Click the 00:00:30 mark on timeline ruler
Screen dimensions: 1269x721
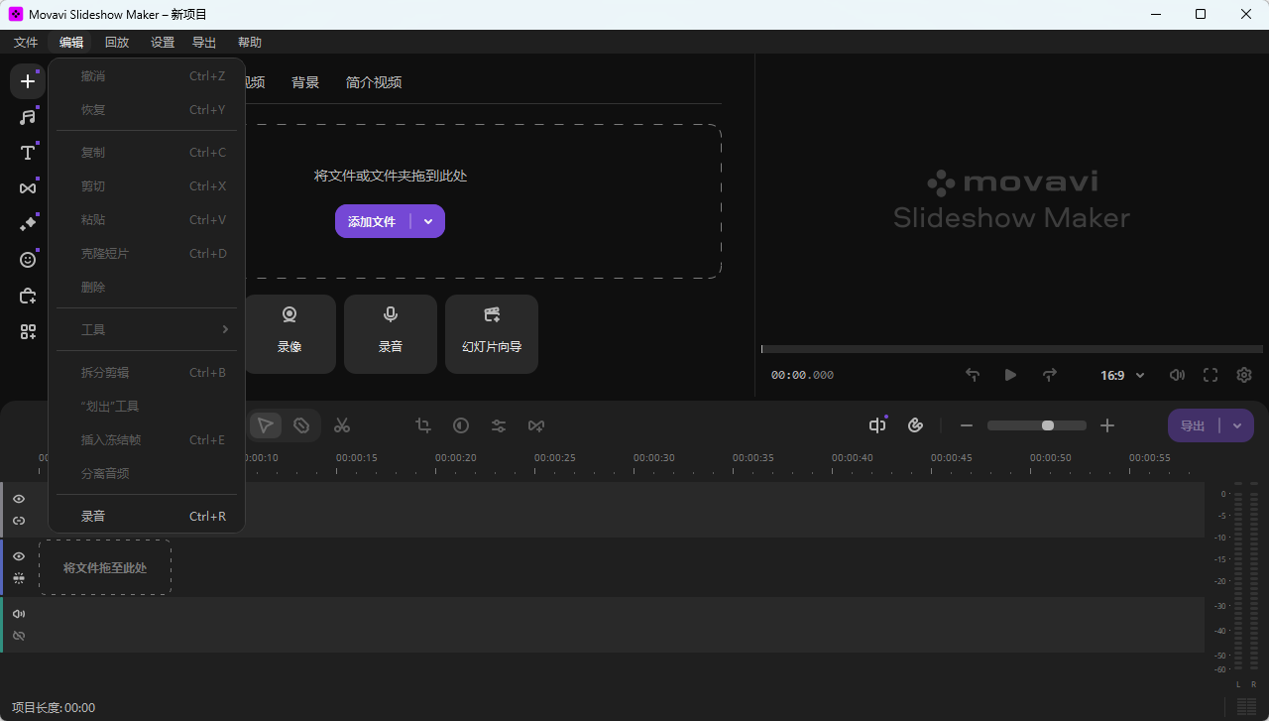pyautogui.click(x=654, y=458)
